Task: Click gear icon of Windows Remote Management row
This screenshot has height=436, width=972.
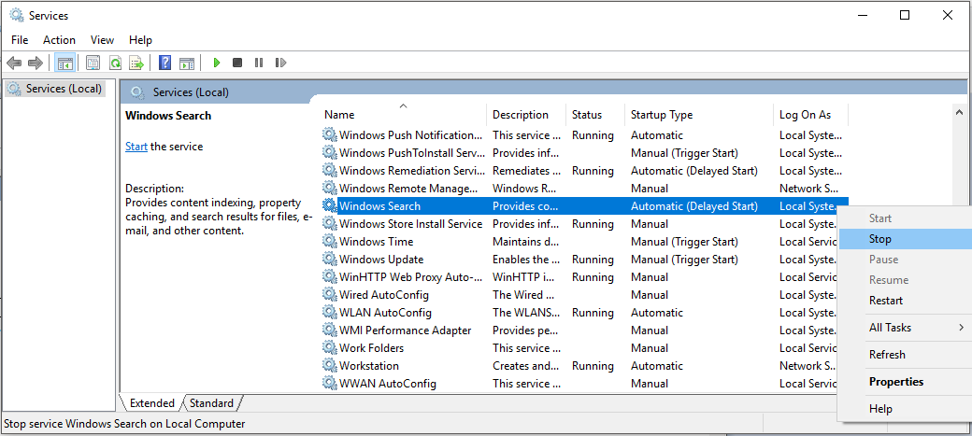Action: [x=330, y=189]
